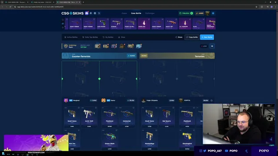Open the Slate drop card
The width and height of the screenshot is (278, 156).
(199, 23)
